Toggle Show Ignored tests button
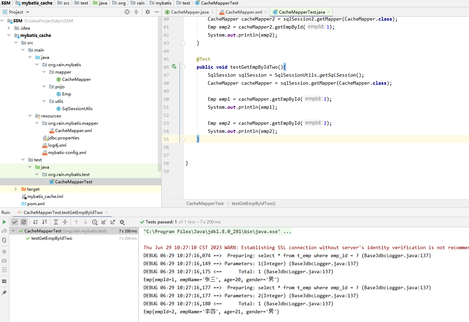Screen dimensions: 469x322 tap(24, 222)
